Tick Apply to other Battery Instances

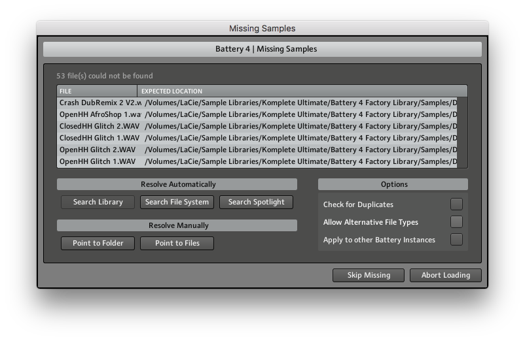coord(456,240)
